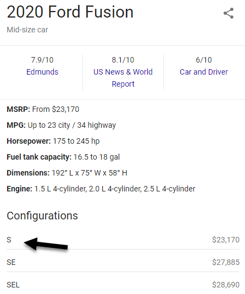Image resolution: width=245 pixels, height=294 pixels.
Task: Click the 6/10 rating score
Action: coord(204,60)
